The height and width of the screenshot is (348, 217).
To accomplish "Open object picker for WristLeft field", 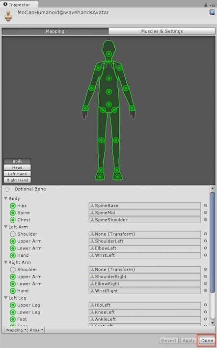I will [205, 255].
